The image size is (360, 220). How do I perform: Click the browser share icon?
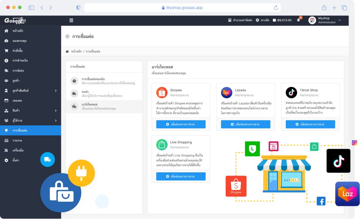[324, 8]
